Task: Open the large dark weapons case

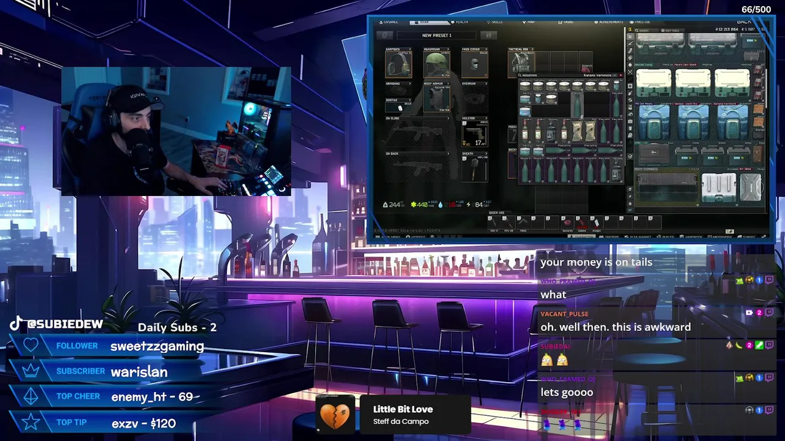Action: pos(667,188)
